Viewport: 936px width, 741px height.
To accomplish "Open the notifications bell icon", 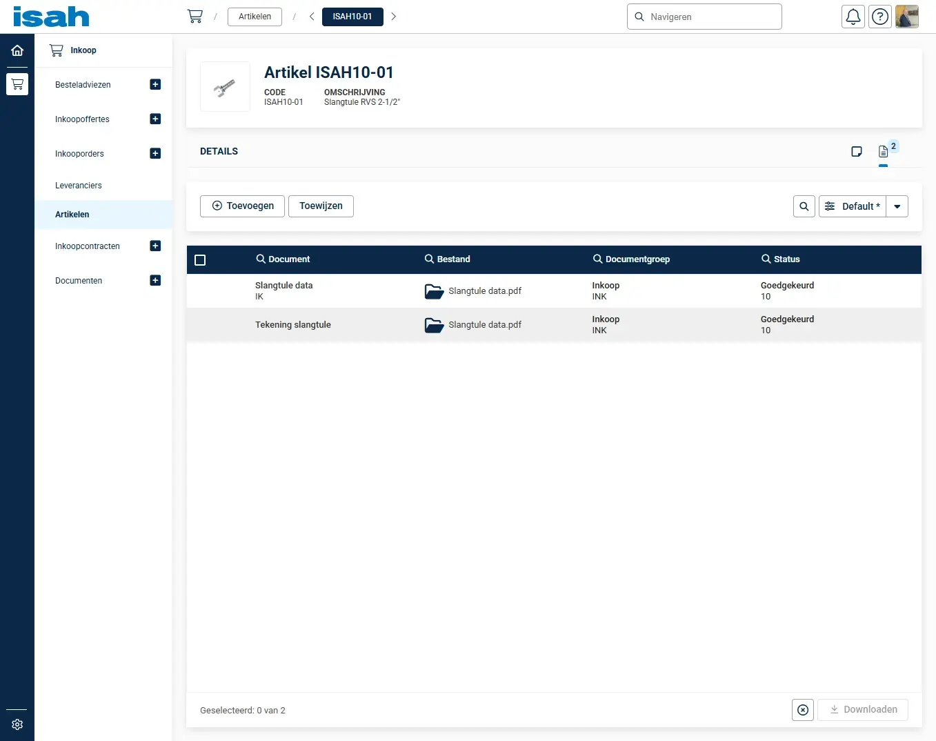I will tap(853, 17).
